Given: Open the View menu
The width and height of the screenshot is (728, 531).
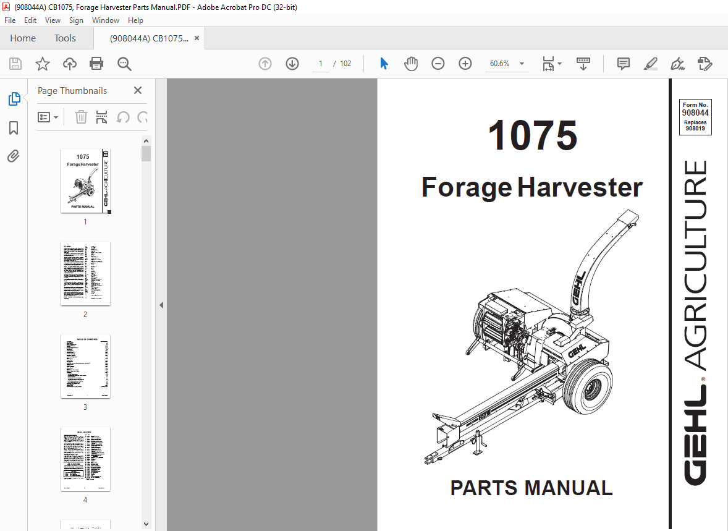Looking at the screenshot, I should (x=53, y=20).
